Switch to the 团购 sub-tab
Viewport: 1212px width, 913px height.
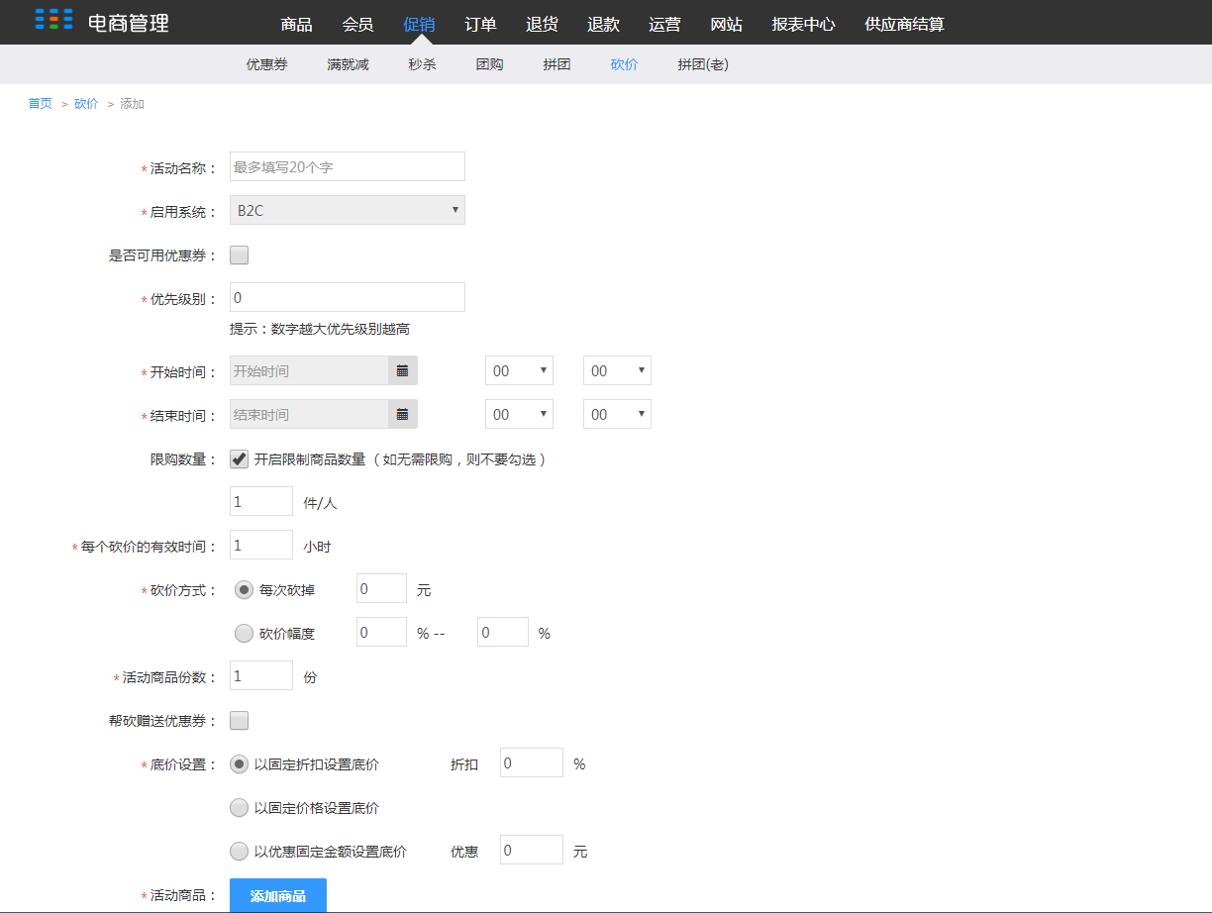489,64
